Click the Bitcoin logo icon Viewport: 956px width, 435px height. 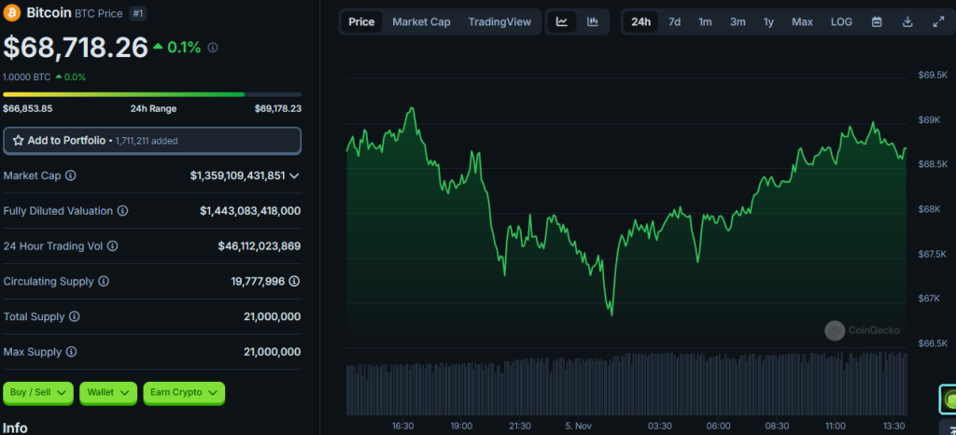point(11,12)
